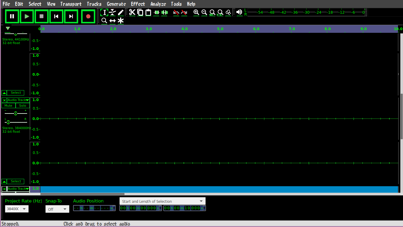The height and width of the screenshot is (227, 403).
Task: Click the Copy icon in the edit toolbar
Action: click(x=140, y=12)
